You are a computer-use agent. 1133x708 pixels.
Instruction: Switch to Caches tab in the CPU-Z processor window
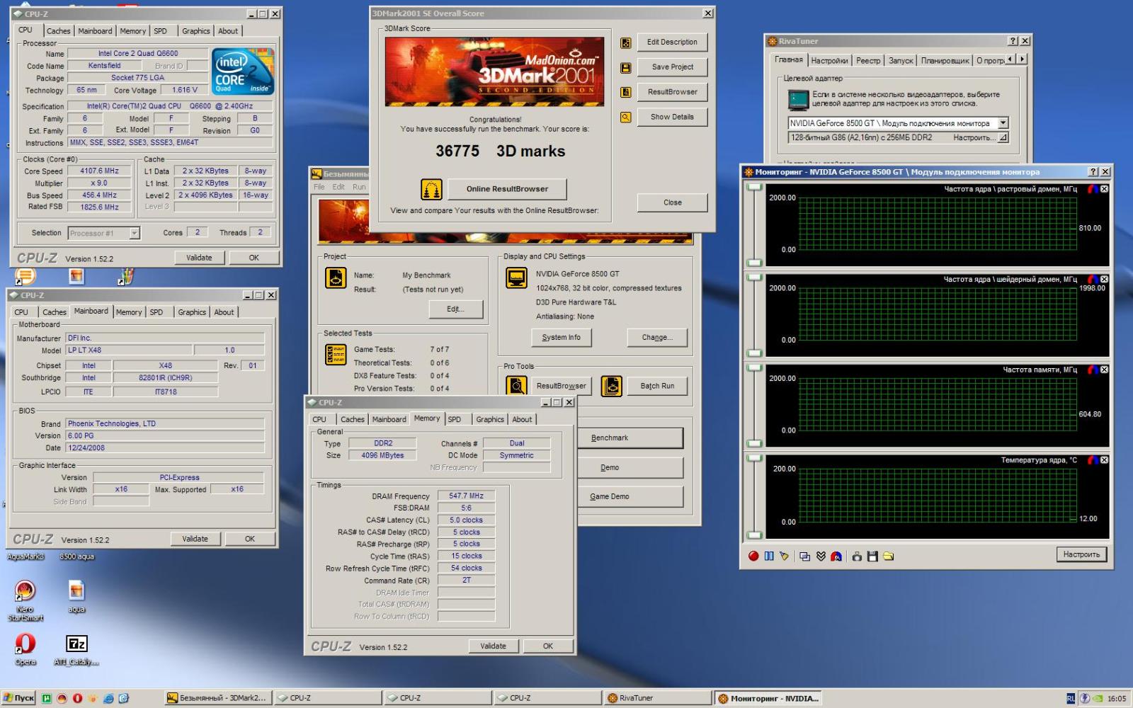tap(58, 31)
